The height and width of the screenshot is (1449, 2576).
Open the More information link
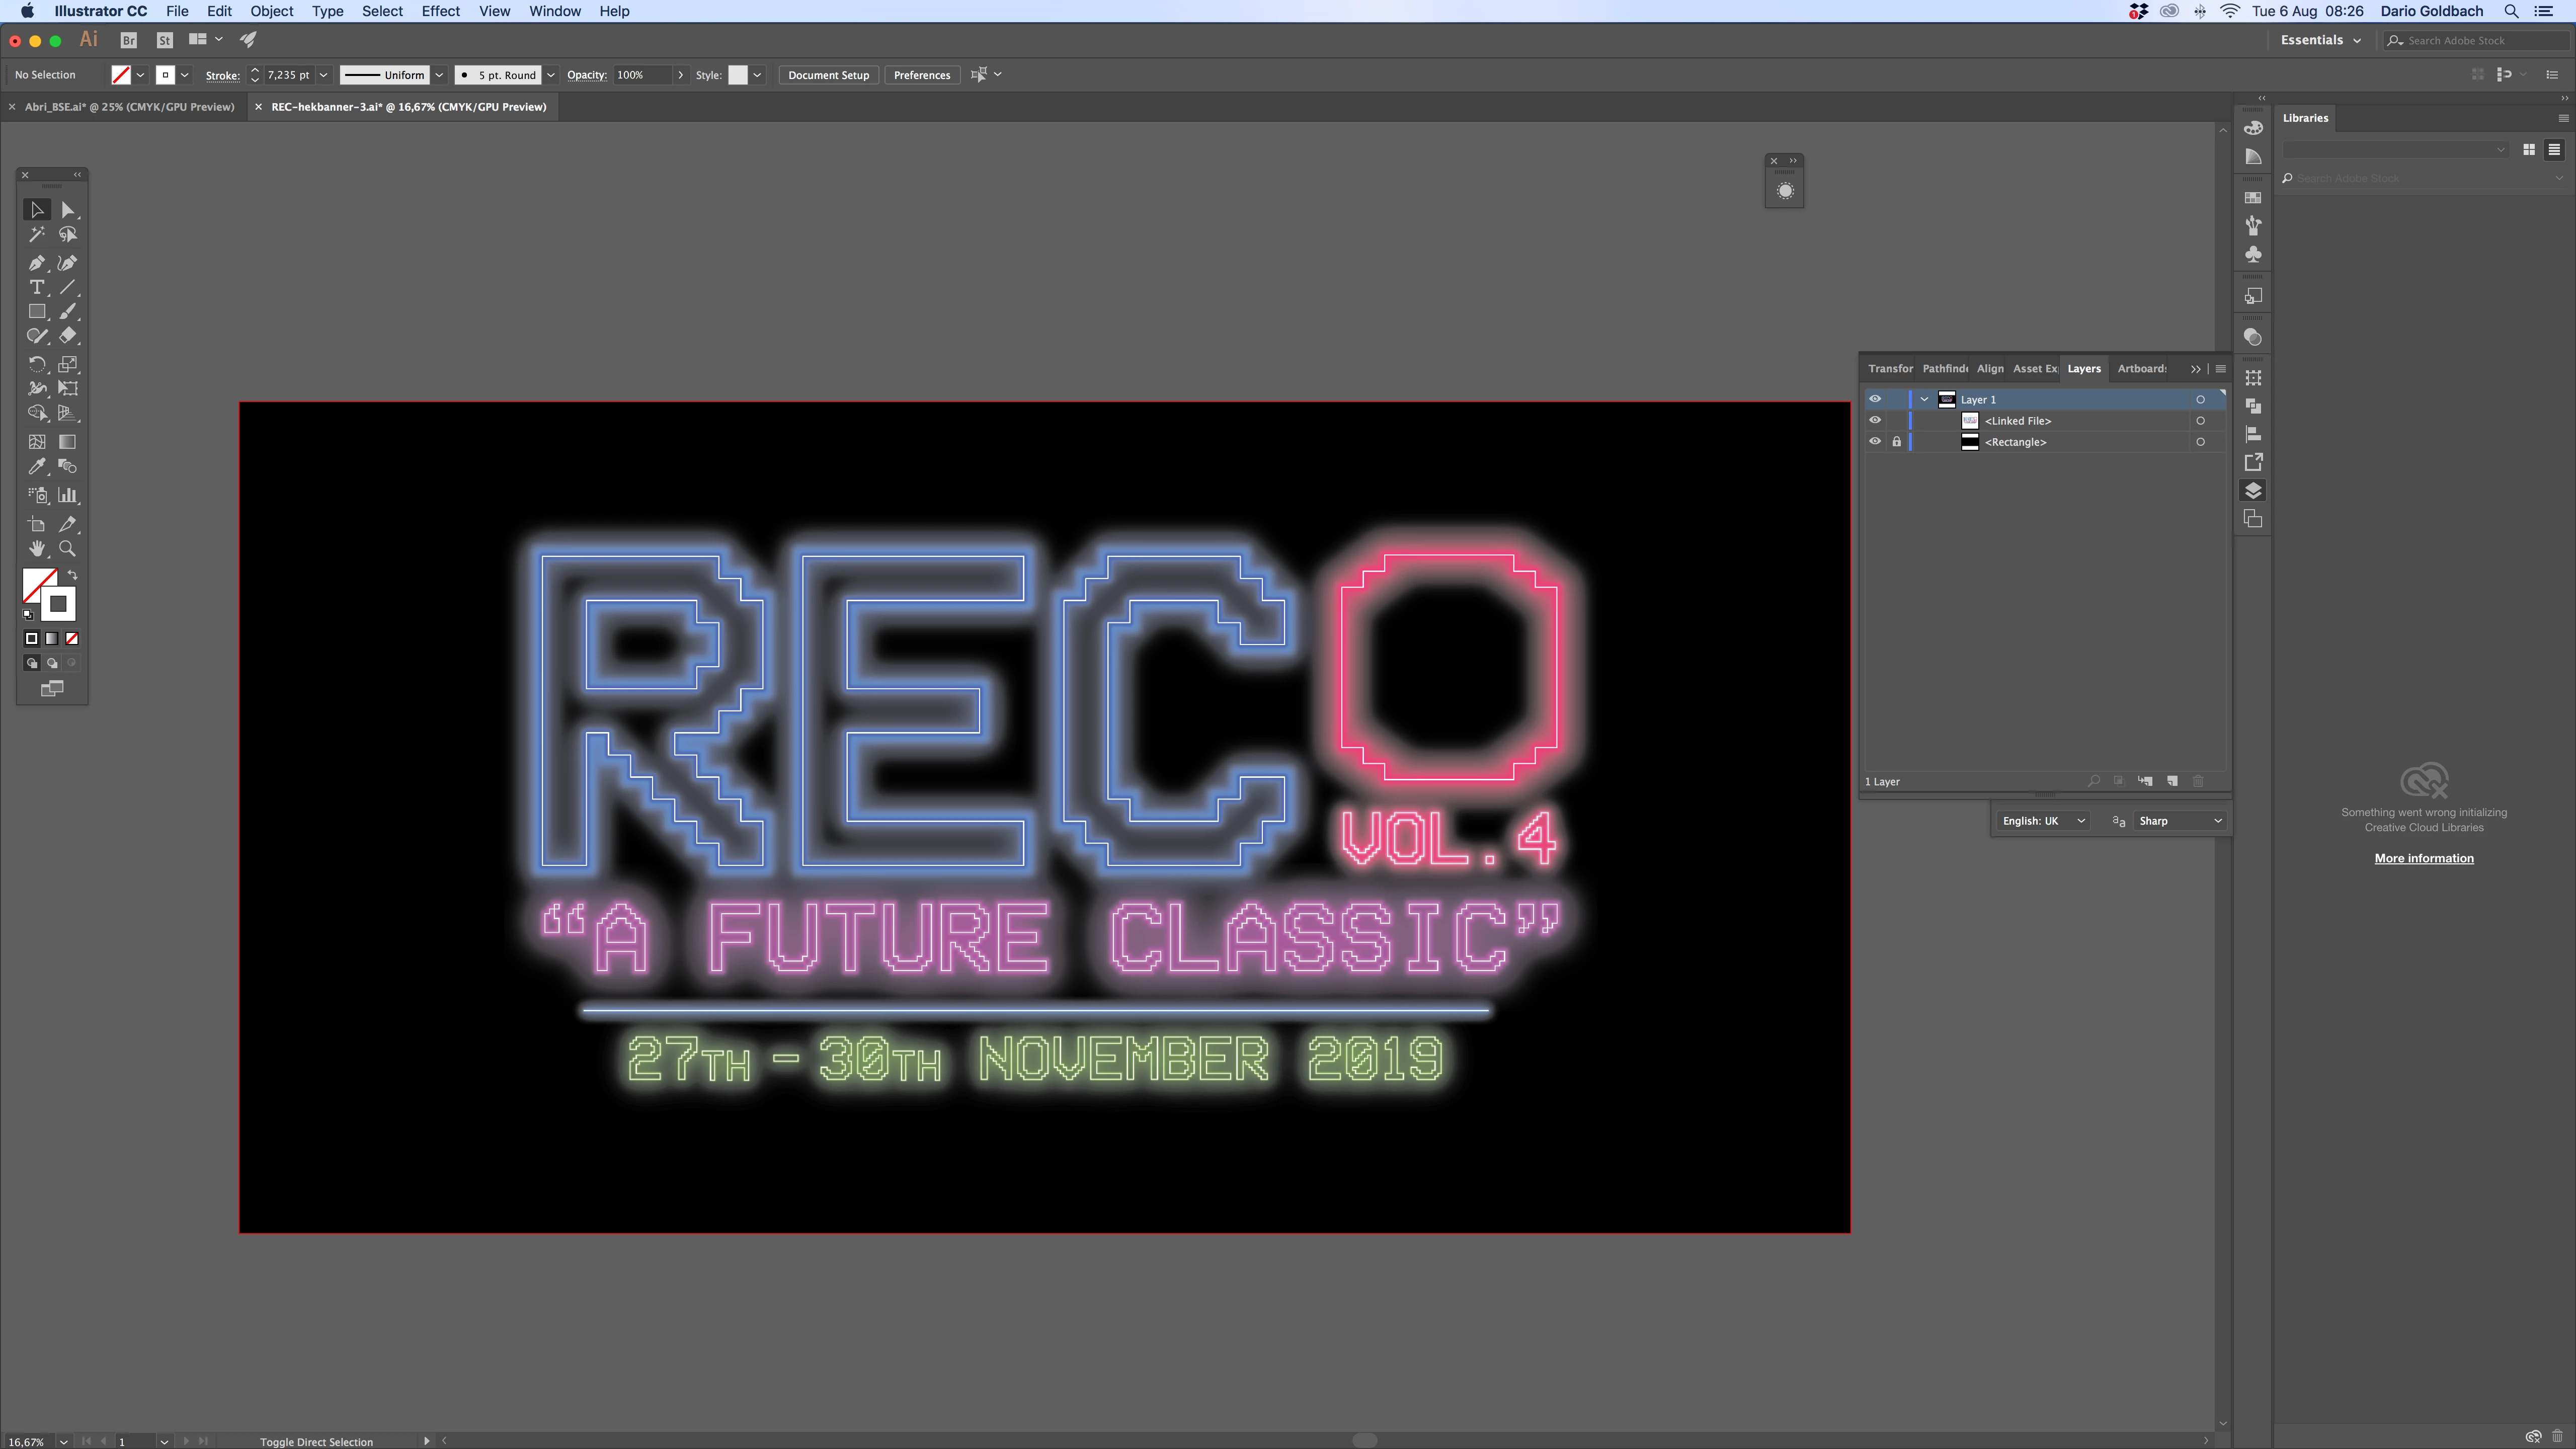click(2423, 858)
